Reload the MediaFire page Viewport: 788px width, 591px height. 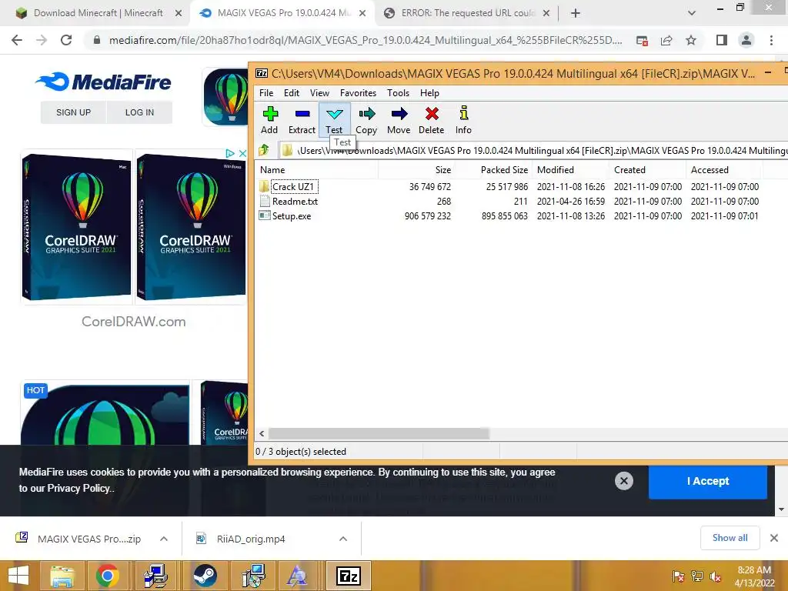tap(66, 40)
